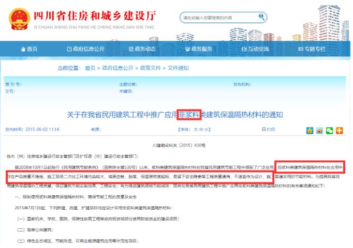Click 政府信息公开 in the breadcrumb path

116,68
